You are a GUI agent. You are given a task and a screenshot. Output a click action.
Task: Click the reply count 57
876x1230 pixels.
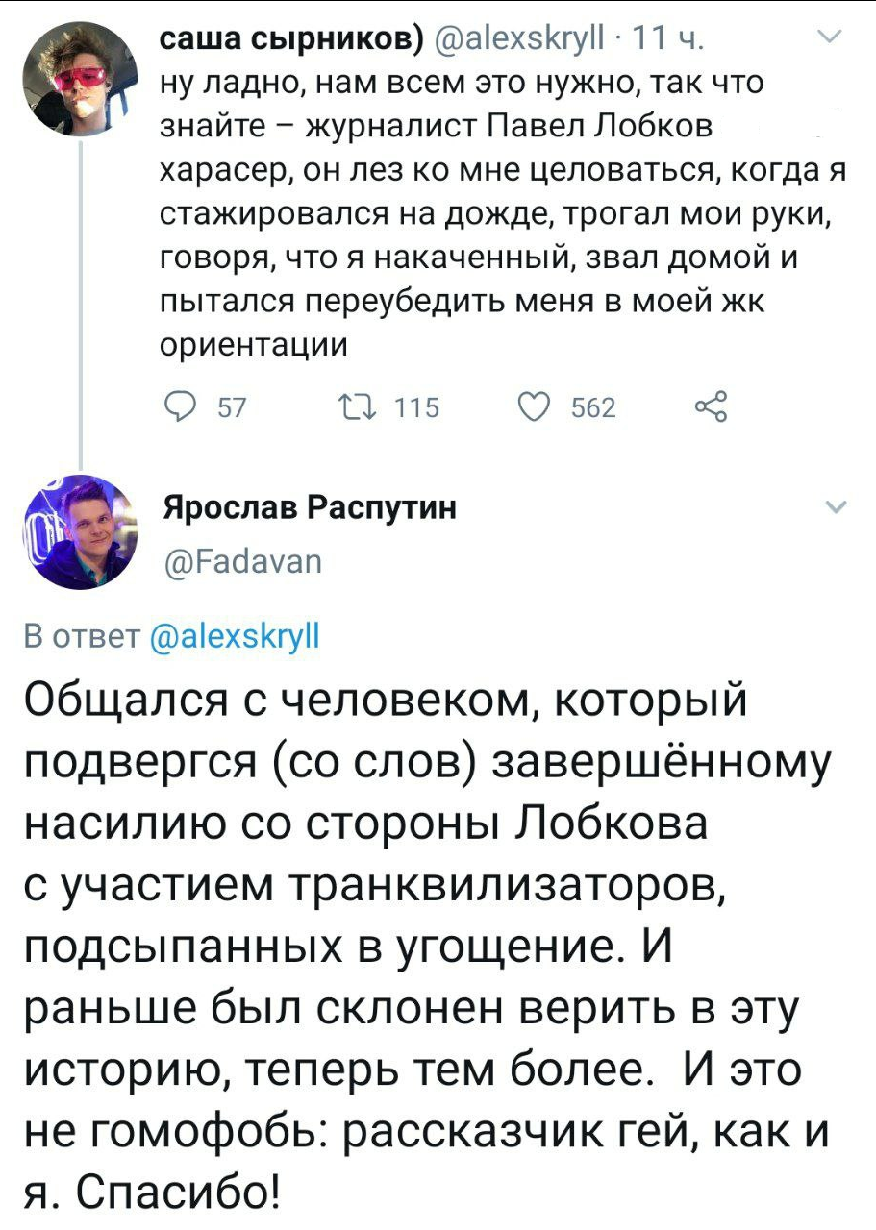click(234, 408)
